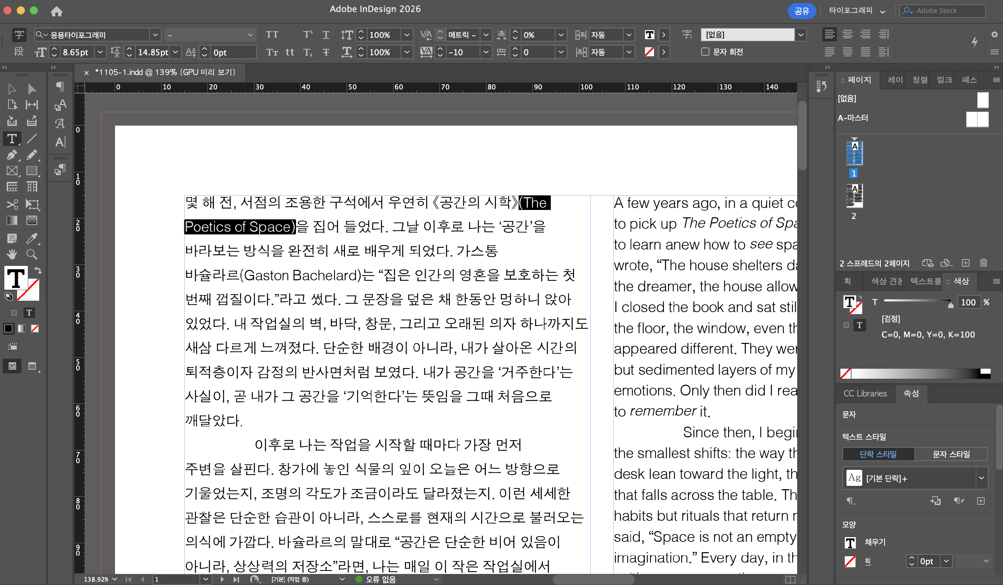Select page 2 thumbnail in Pages panel

[x=854, y=196]
